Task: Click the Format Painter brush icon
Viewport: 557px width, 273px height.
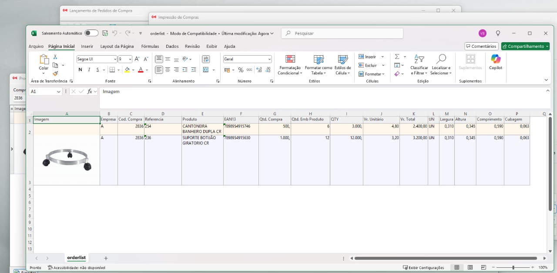Action: 55,73
